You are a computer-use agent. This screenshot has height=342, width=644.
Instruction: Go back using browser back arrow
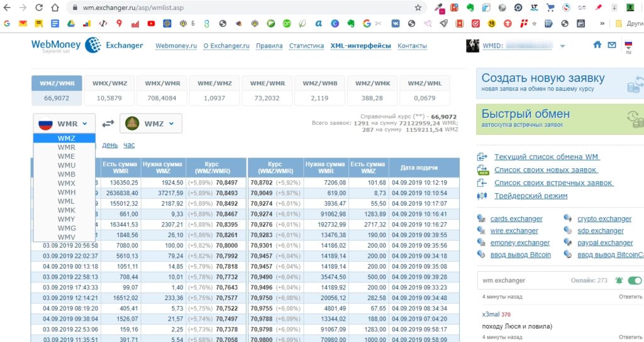[8, 8]
